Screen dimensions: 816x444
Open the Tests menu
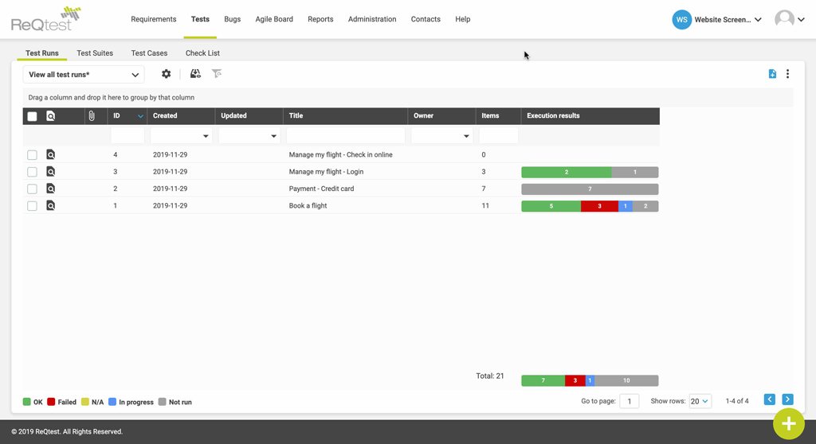click(200, 19)
